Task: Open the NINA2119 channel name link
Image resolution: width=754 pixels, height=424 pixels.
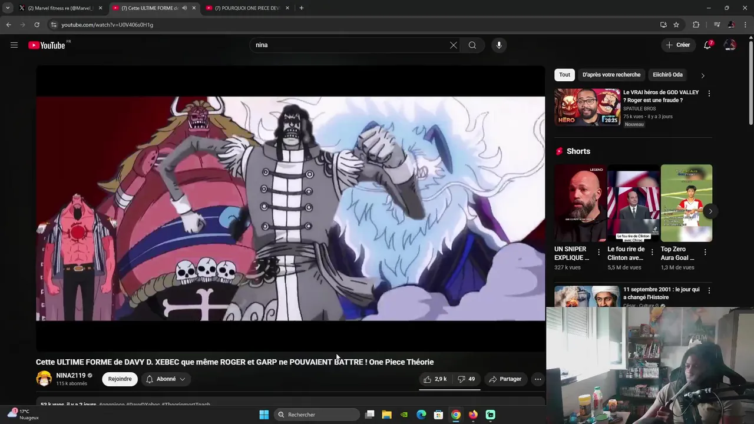Action: tap(71, 376)
